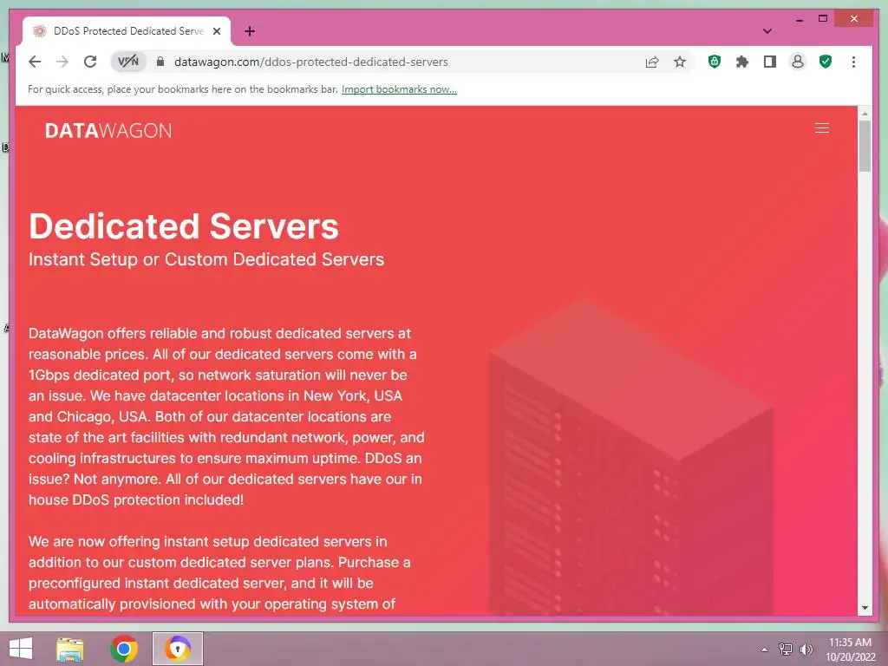The image size is (888, 666).
Task: Click the forward navigation arrow
Action: [62, 62]
